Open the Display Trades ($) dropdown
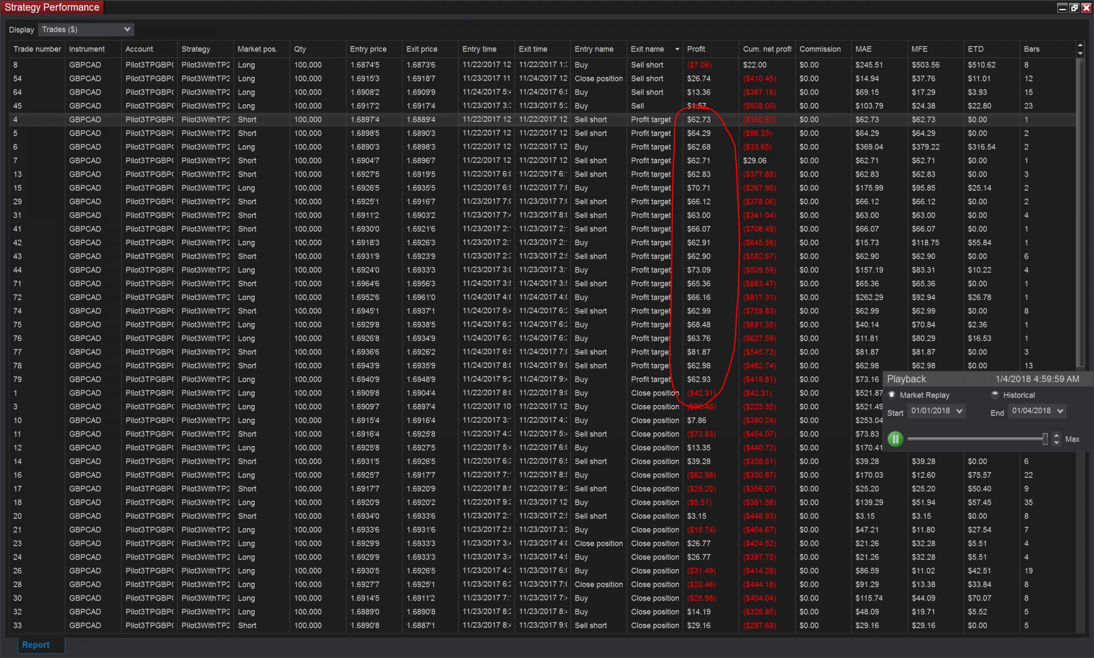 pos(86,29)
